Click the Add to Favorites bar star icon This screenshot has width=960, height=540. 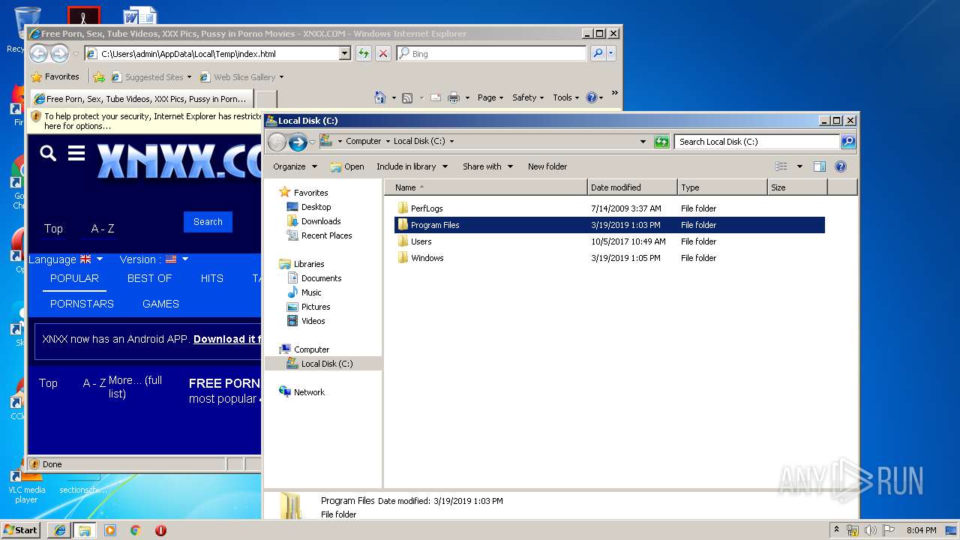pyautogui.click(x=99, y=76)
